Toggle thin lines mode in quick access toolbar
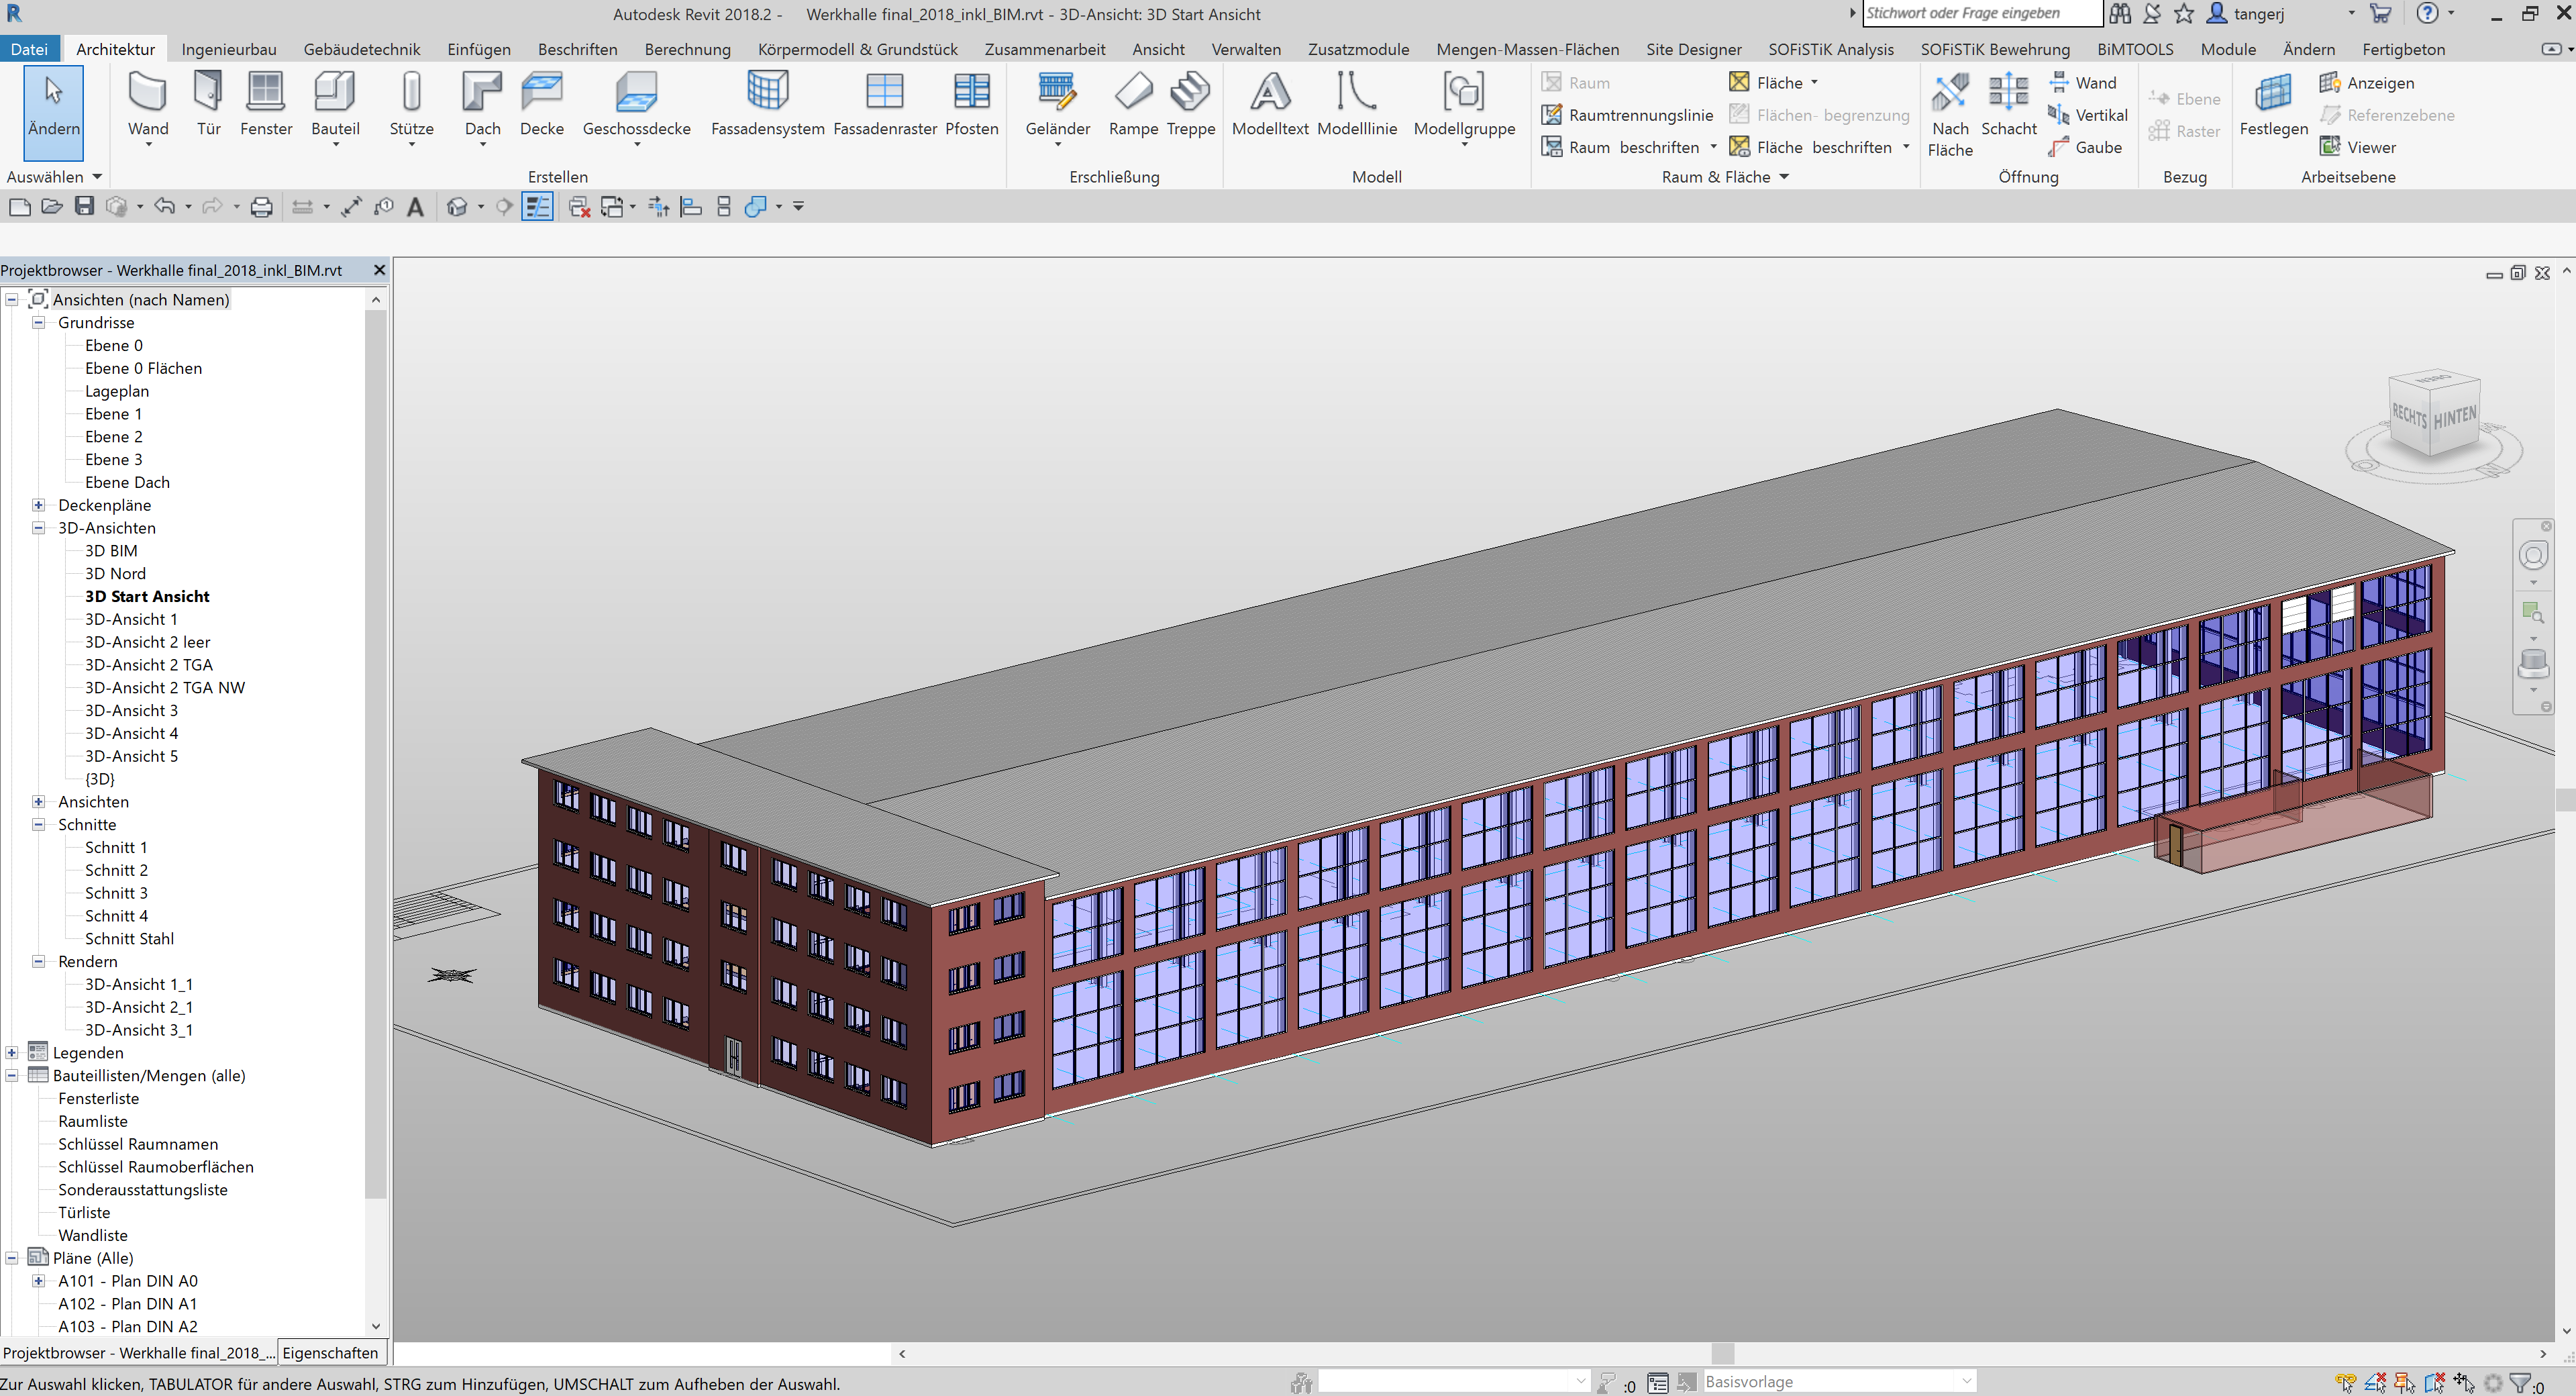Screen dimensions: 2576x1396 [538, 206]
